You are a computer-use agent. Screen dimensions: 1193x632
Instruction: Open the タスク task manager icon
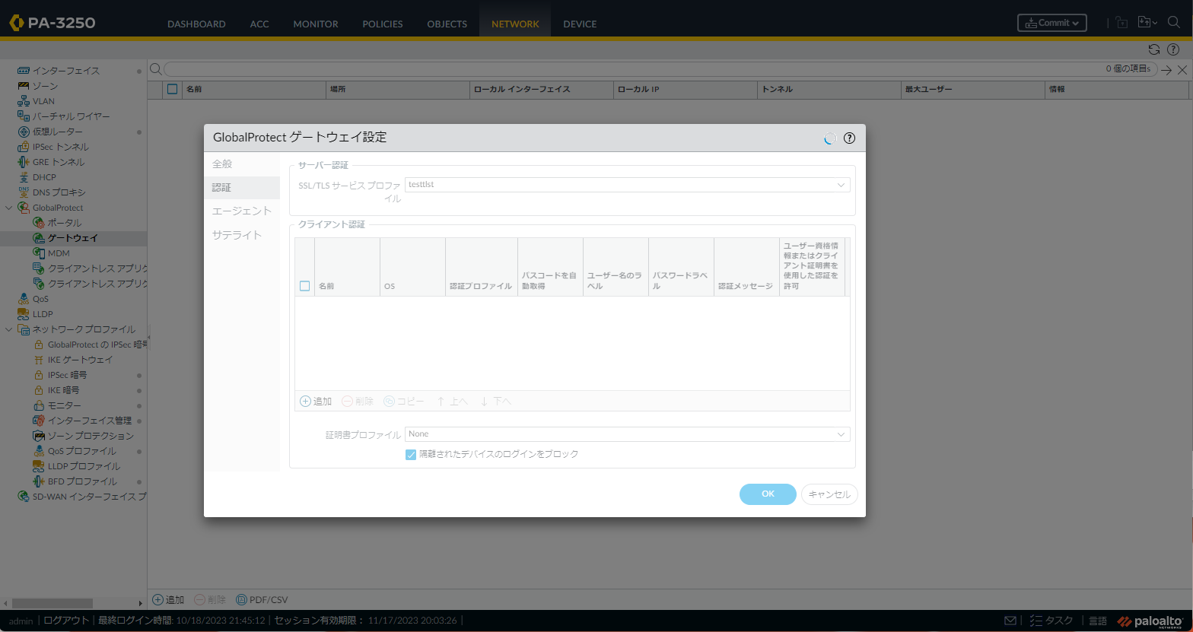click(x=1051, y=621)
